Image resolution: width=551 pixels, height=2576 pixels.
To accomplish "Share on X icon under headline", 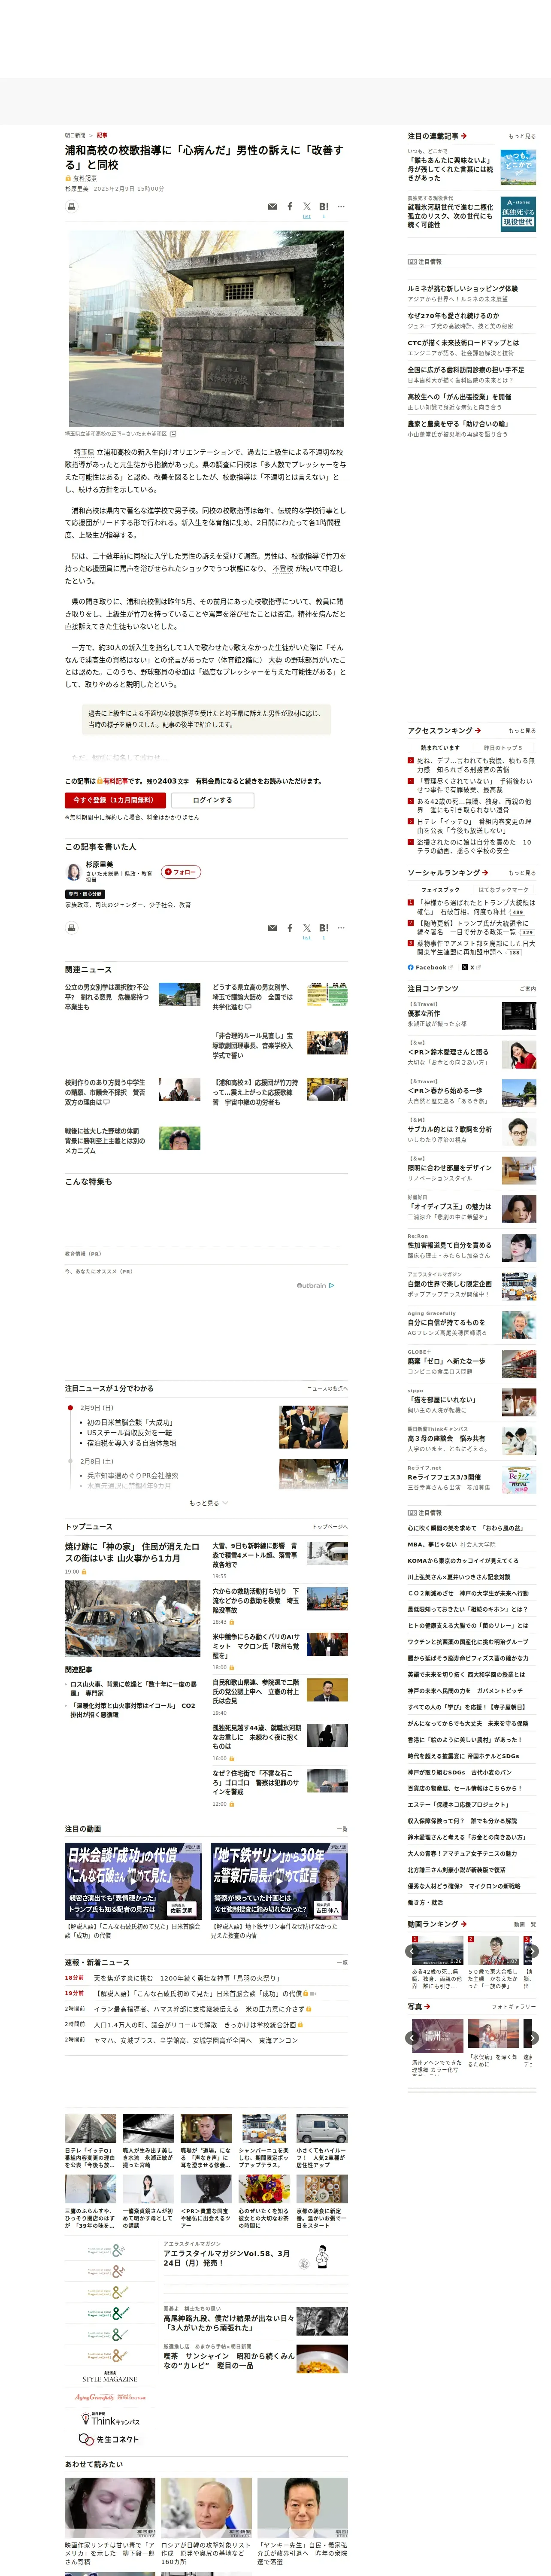I will click(307, 206).
